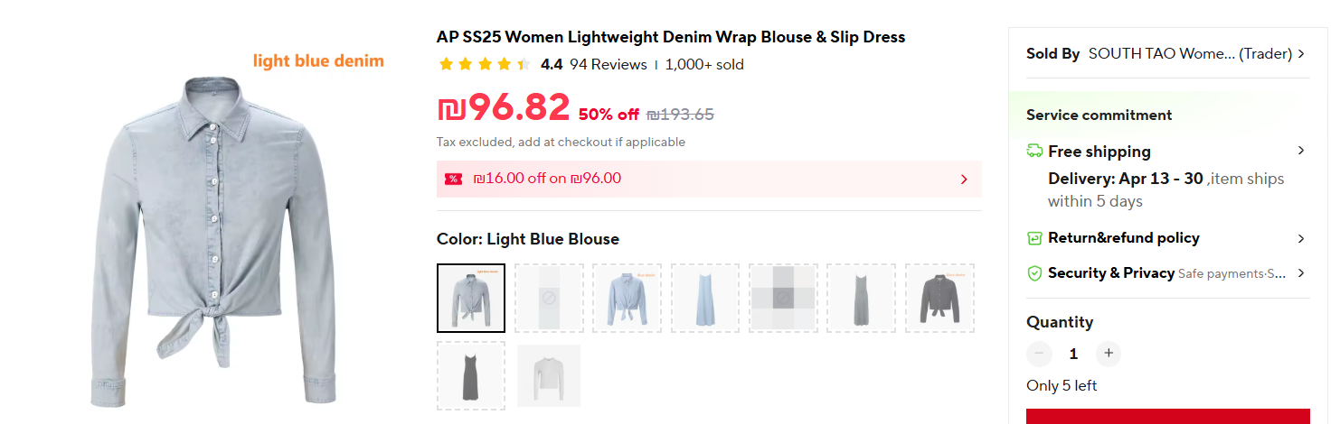
Task: Click the Security & Privacy shield icon
Action: point(1035,273)
